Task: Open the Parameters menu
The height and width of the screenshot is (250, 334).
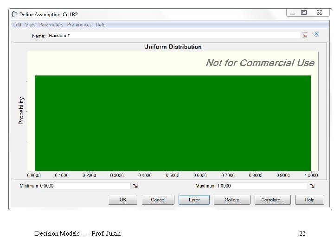Action: (x=51, y=25)
